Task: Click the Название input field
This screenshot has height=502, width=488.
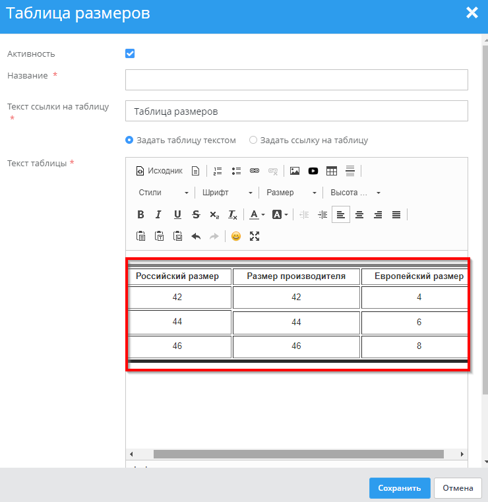Action: (296, 80)
